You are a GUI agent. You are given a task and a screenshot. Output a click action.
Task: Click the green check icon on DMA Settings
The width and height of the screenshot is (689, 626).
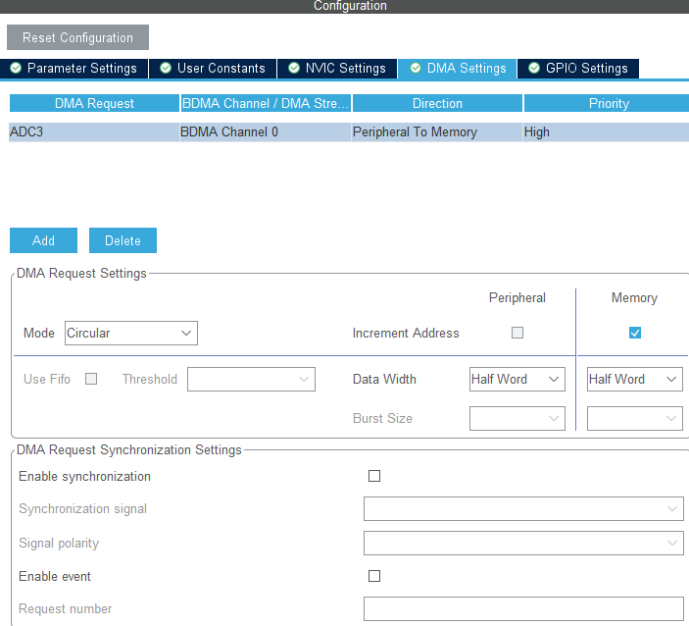416,68
